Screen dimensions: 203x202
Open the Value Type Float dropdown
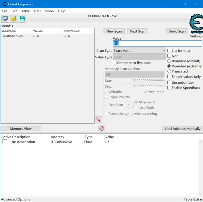[x=139, y=57]
